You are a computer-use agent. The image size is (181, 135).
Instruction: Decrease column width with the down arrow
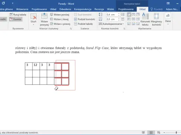coord(119,20)
